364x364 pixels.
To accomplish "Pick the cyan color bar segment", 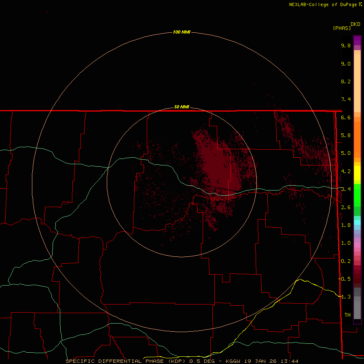I will pyautogui.click(x=357, y=222).
